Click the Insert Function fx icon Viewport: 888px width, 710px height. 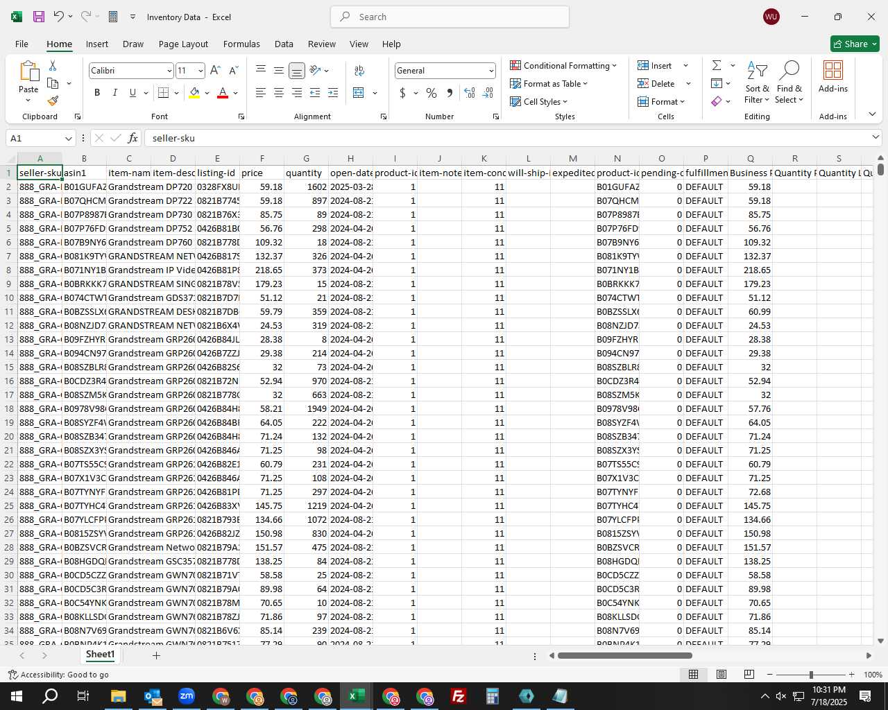point(133,138)
